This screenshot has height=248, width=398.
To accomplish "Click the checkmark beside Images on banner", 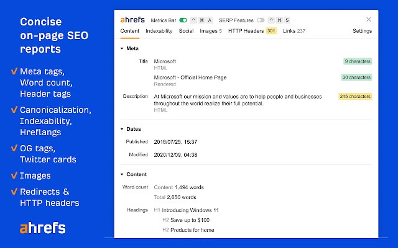I will coord(14,175).
